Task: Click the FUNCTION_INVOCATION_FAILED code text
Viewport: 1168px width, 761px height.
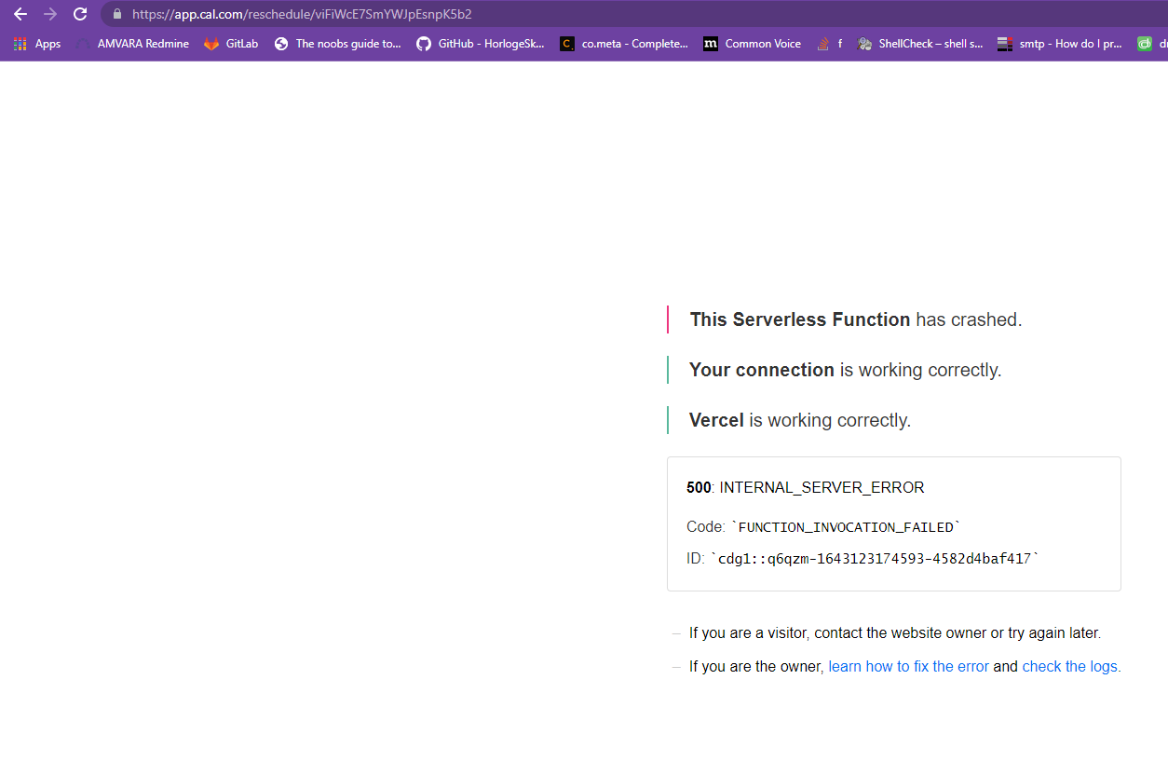Action: tap(846, 527)
